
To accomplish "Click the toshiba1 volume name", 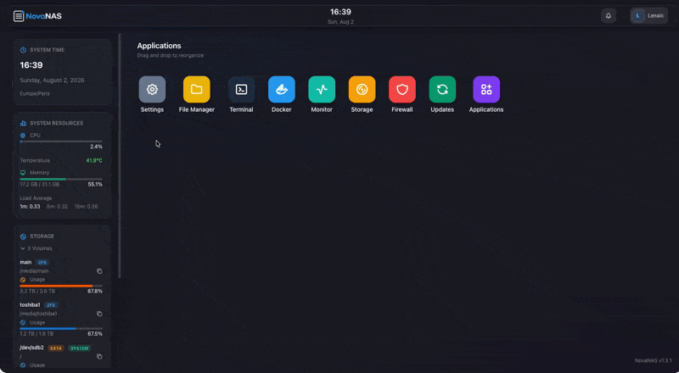I will click(30, 305).
